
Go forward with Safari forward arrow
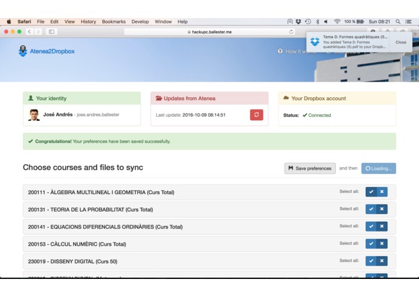38,32
